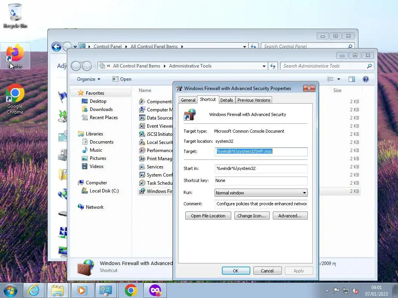
Task: Open the Recycle Bin desktop icon
Action: click(x=15, y=16)
